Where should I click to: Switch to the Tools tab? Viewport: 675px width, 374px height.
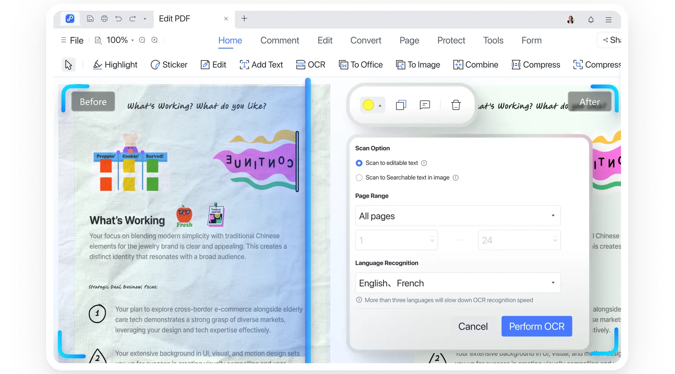493,40
